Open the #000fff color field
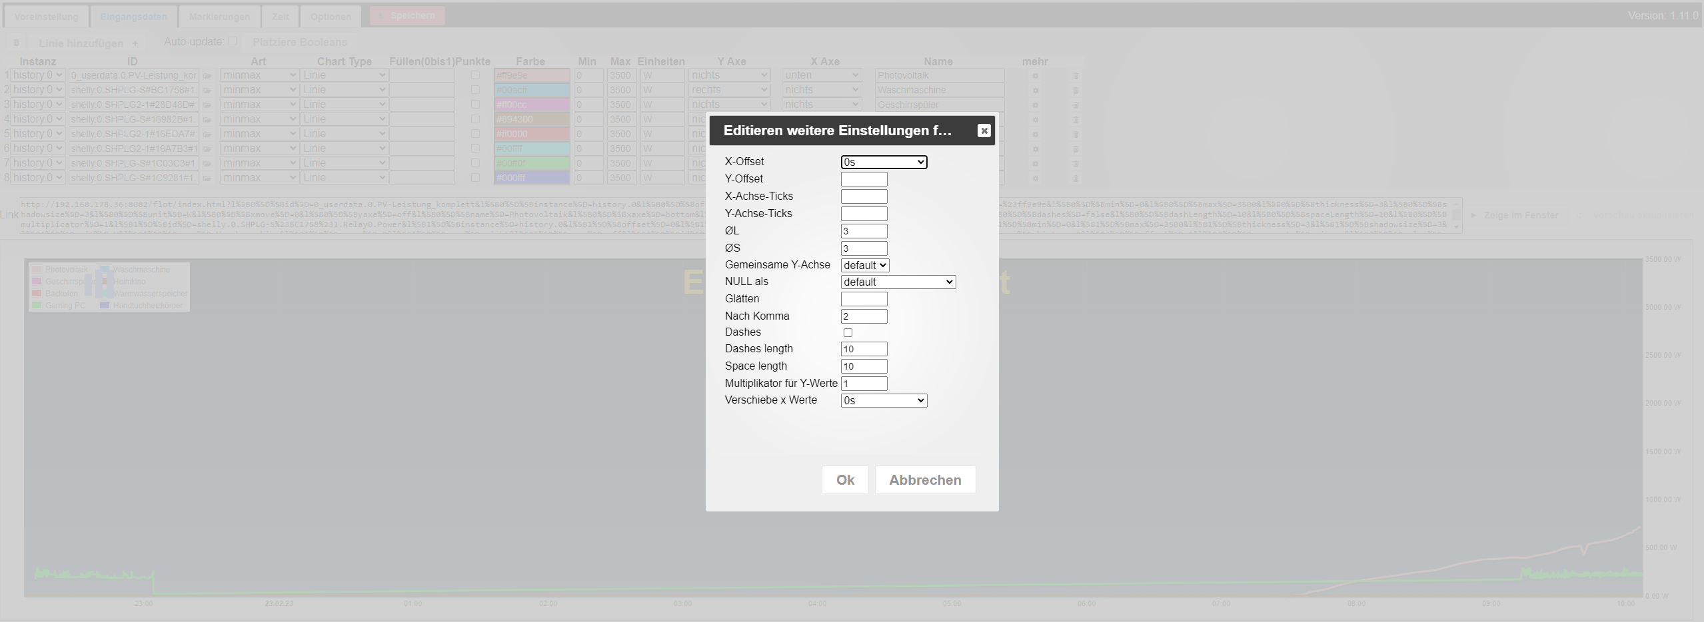Viewport: 1704px width, 622px height. (x=532, y=178)
